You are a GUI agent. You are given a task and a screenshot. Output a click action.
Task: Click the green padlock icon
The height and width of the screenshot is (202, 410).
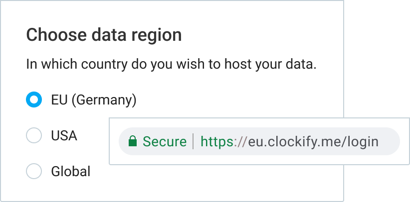tap(133, 141)
